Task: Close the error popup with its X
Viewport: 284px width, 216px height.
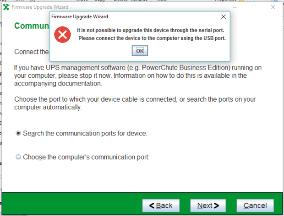Action: [223, 16]
